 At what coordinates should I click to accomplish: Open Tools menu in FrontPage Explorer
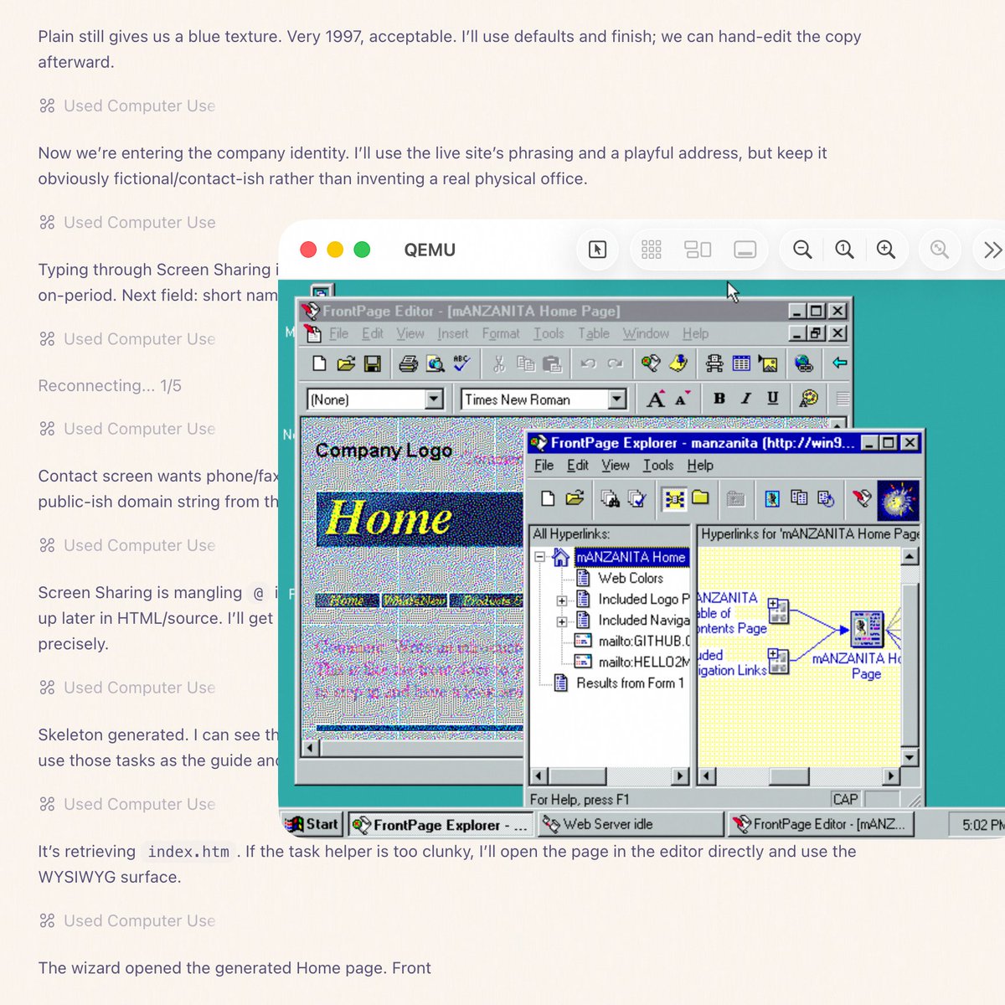(x=658, y=465)
